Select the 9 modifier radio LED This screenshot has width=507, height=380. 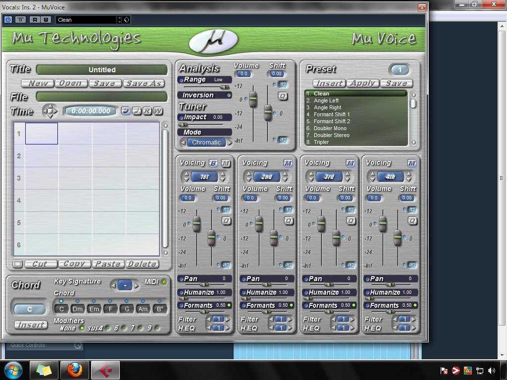(x=157, y=329)
